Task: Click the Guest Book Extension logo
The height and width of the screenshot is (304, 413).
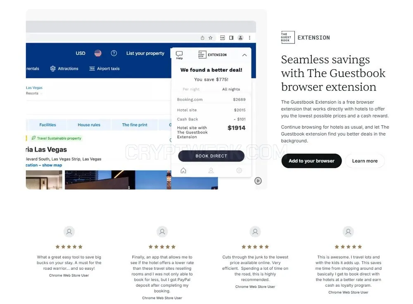Action: click(x=305, y=37)
